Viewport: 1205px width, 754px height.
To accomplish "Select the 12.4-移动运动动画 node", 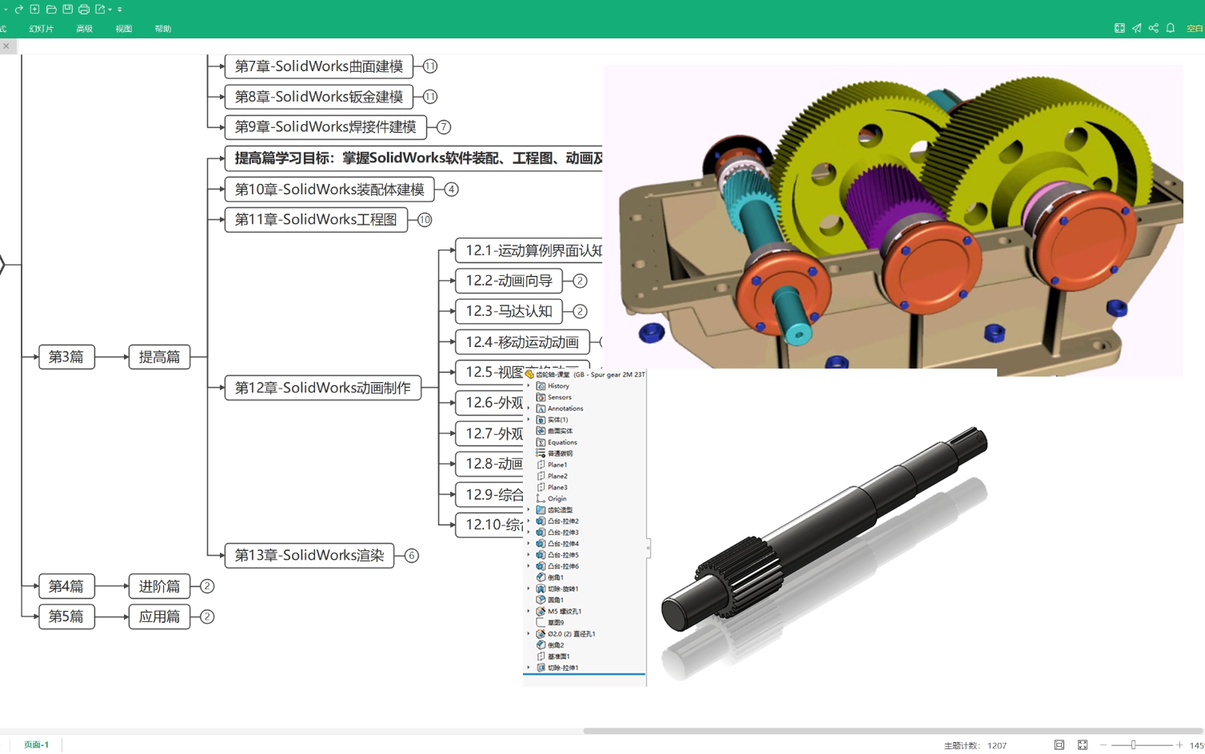I will [522, 342].
